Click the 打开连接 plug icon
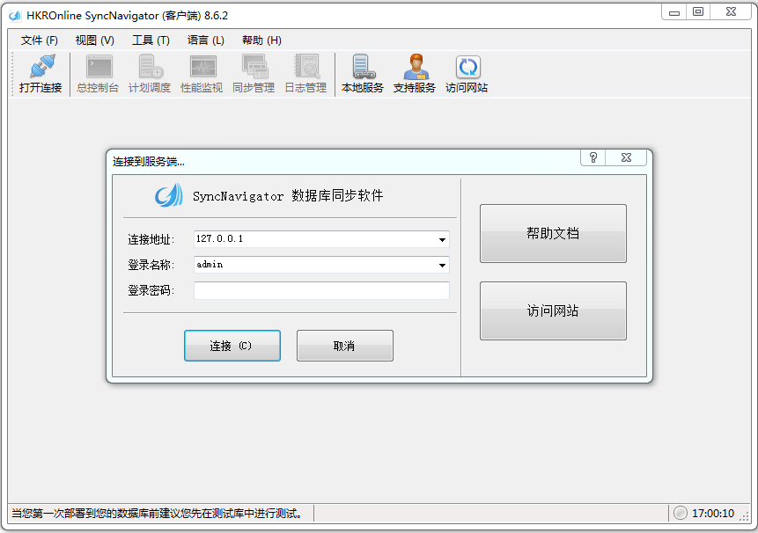758x533 pixels. 42,66
